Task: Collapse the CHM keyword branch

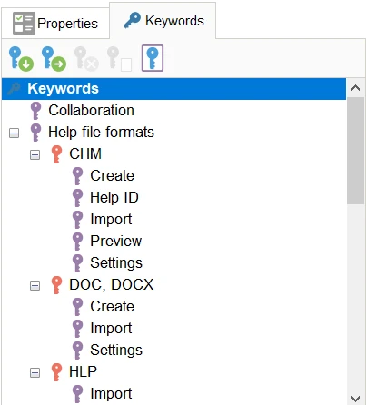Action: (35, 154)
